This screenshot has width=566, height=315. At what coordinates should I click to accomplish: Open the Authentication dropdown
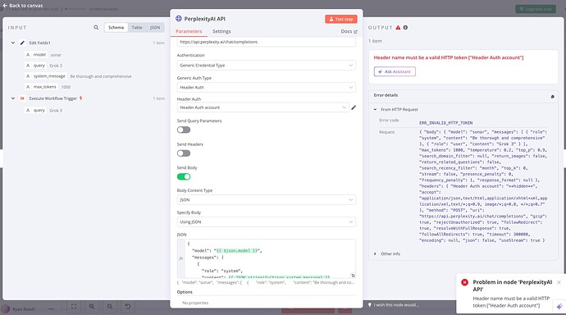point(267,66)
